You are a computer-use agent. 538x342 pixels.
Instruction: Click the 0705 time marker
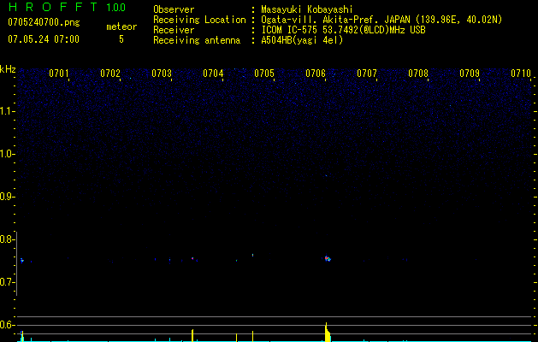[x=264, y=74]
